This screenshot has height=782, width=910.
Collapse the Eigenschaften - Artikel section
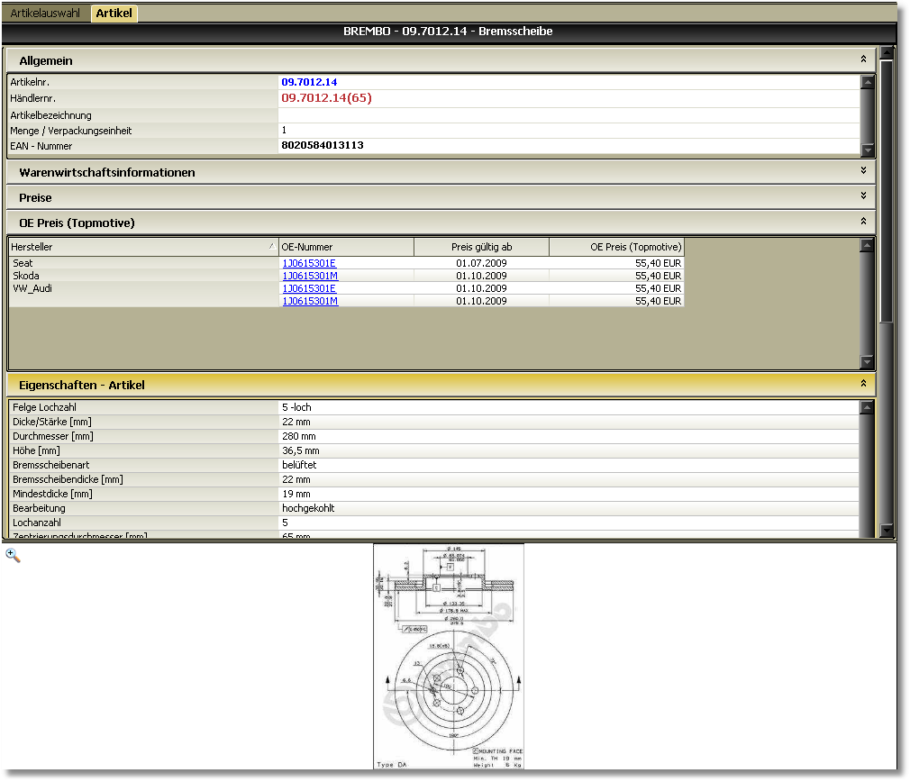pyautogui.click(x=863, y=384)
